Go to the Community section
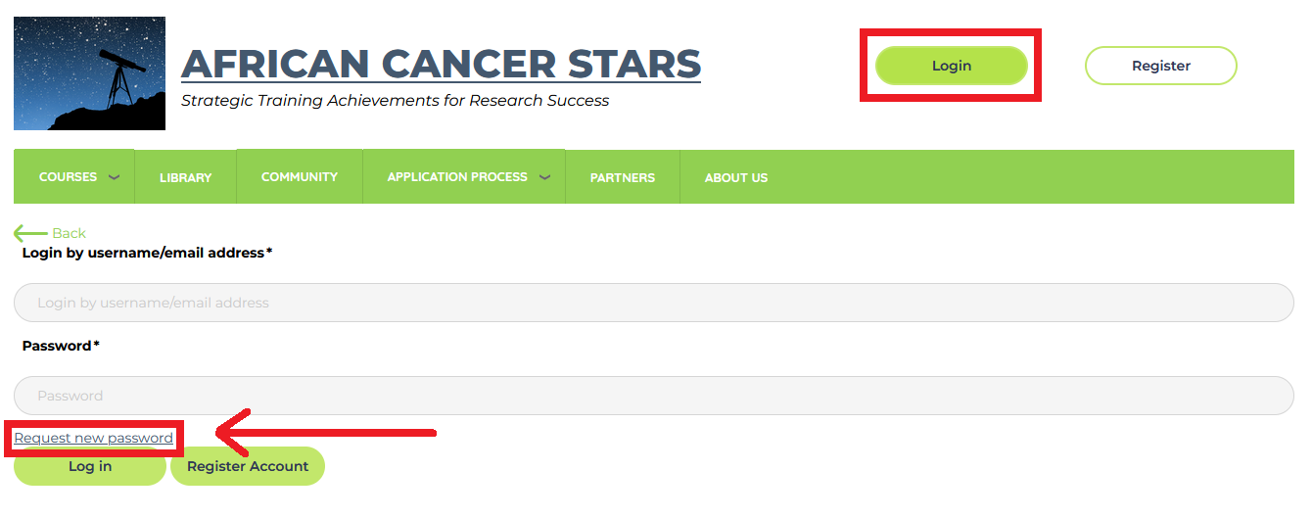 (x=300, y=177)
